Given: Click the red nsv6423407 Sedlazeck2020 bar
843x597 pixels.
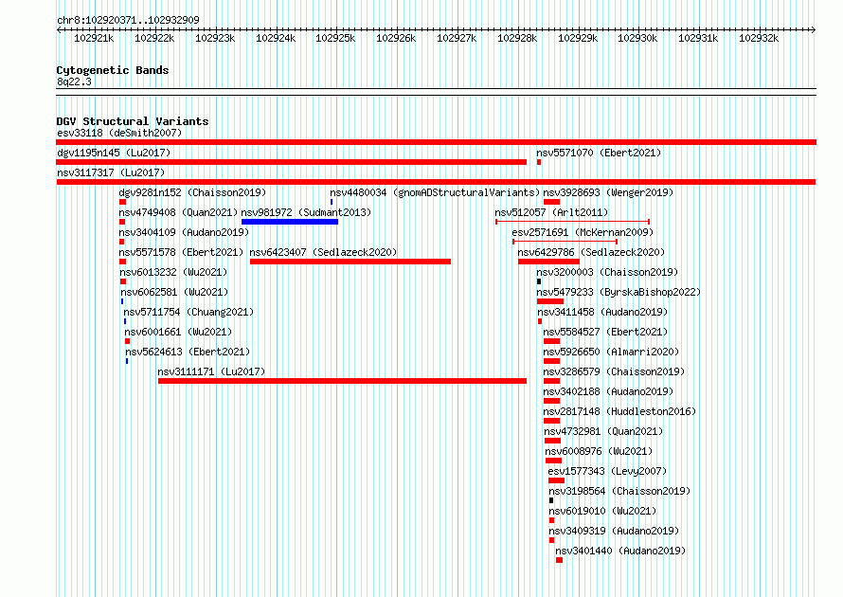Looking at the screenshot, I should tap(350, 262).
